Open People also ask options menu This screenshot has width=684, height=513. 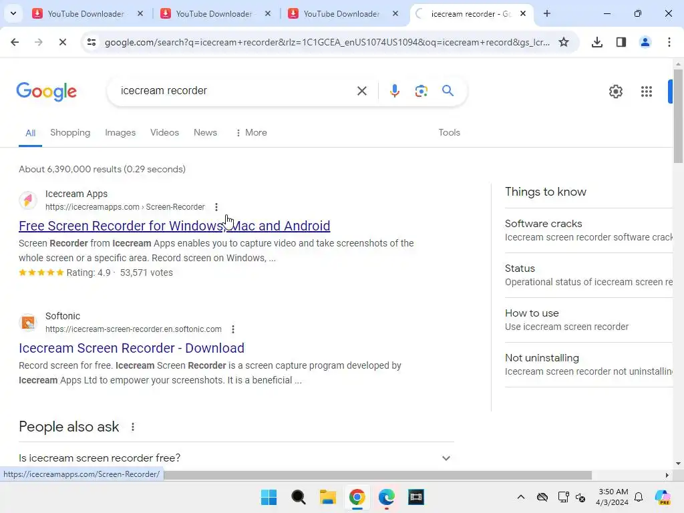tap(133, 427)
